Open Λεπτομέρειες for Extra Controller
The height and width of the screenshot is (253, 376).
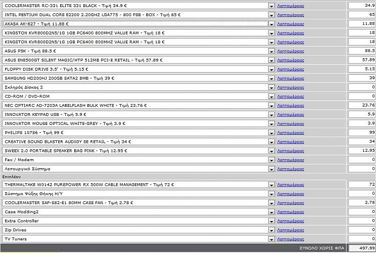point(290,221)
